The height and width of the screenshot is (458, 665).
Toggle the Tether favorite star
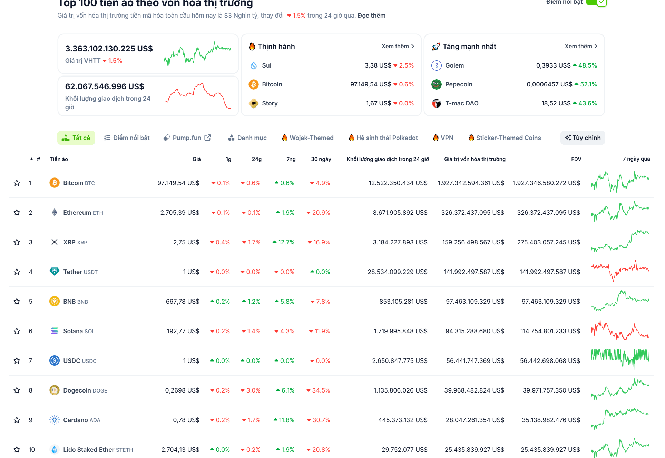tap(17, 272)
